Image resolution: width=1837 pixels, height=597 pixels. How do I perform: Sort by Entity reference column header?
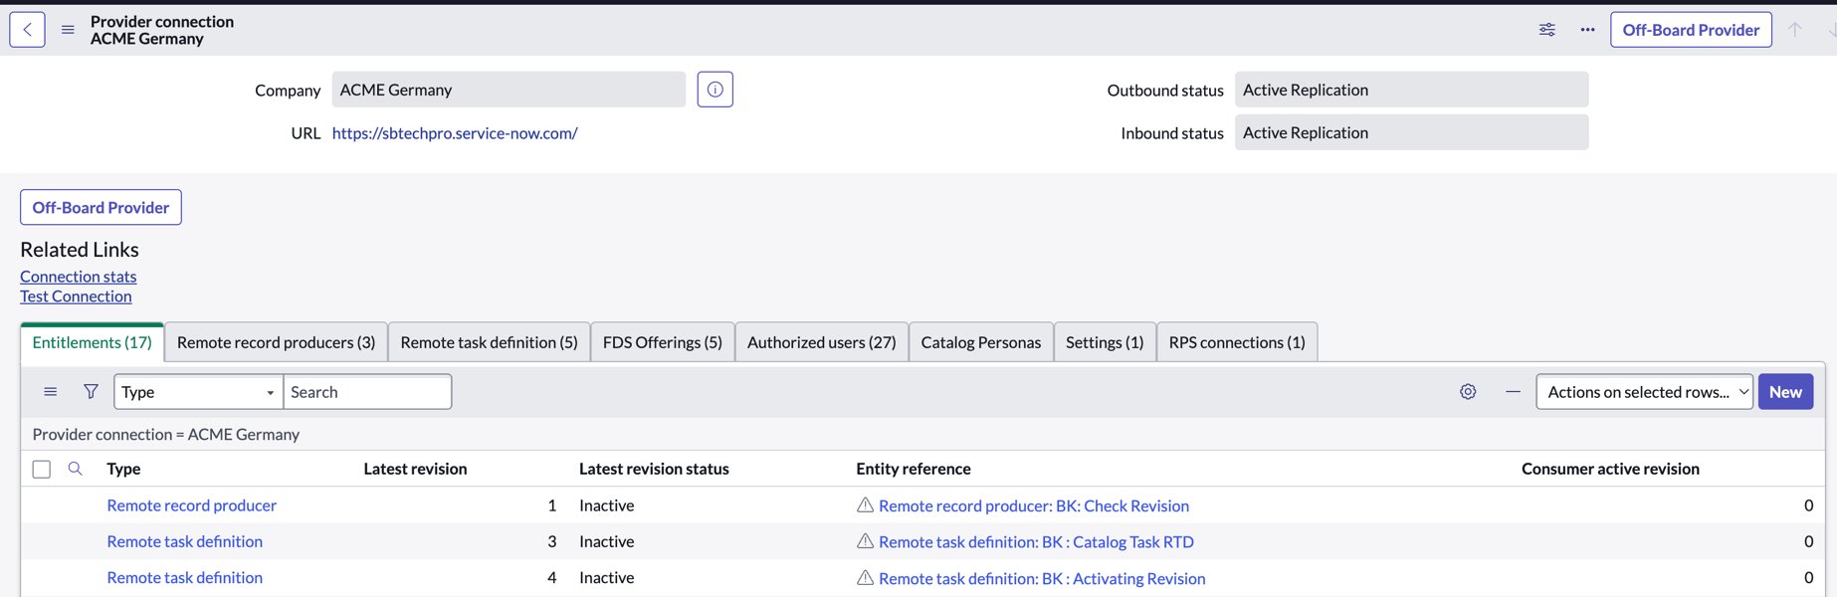pos(914,469)
